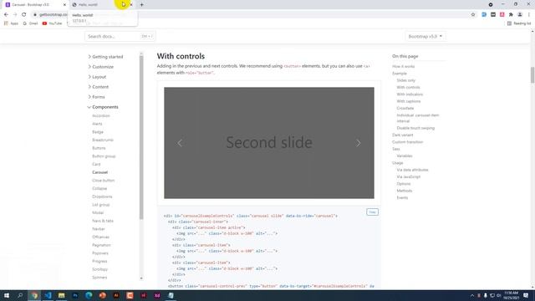535x301 pixels.
Task: Switch to the Hello, world! tab
Action: tap(97, 5)
